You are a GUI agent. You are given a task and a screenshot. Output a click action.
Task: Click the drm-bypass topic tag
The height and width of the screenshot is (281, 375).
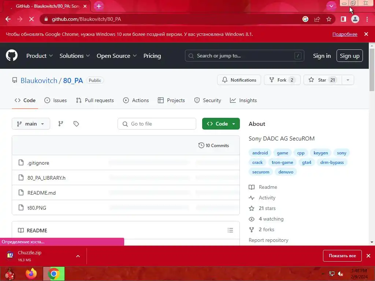332,162
